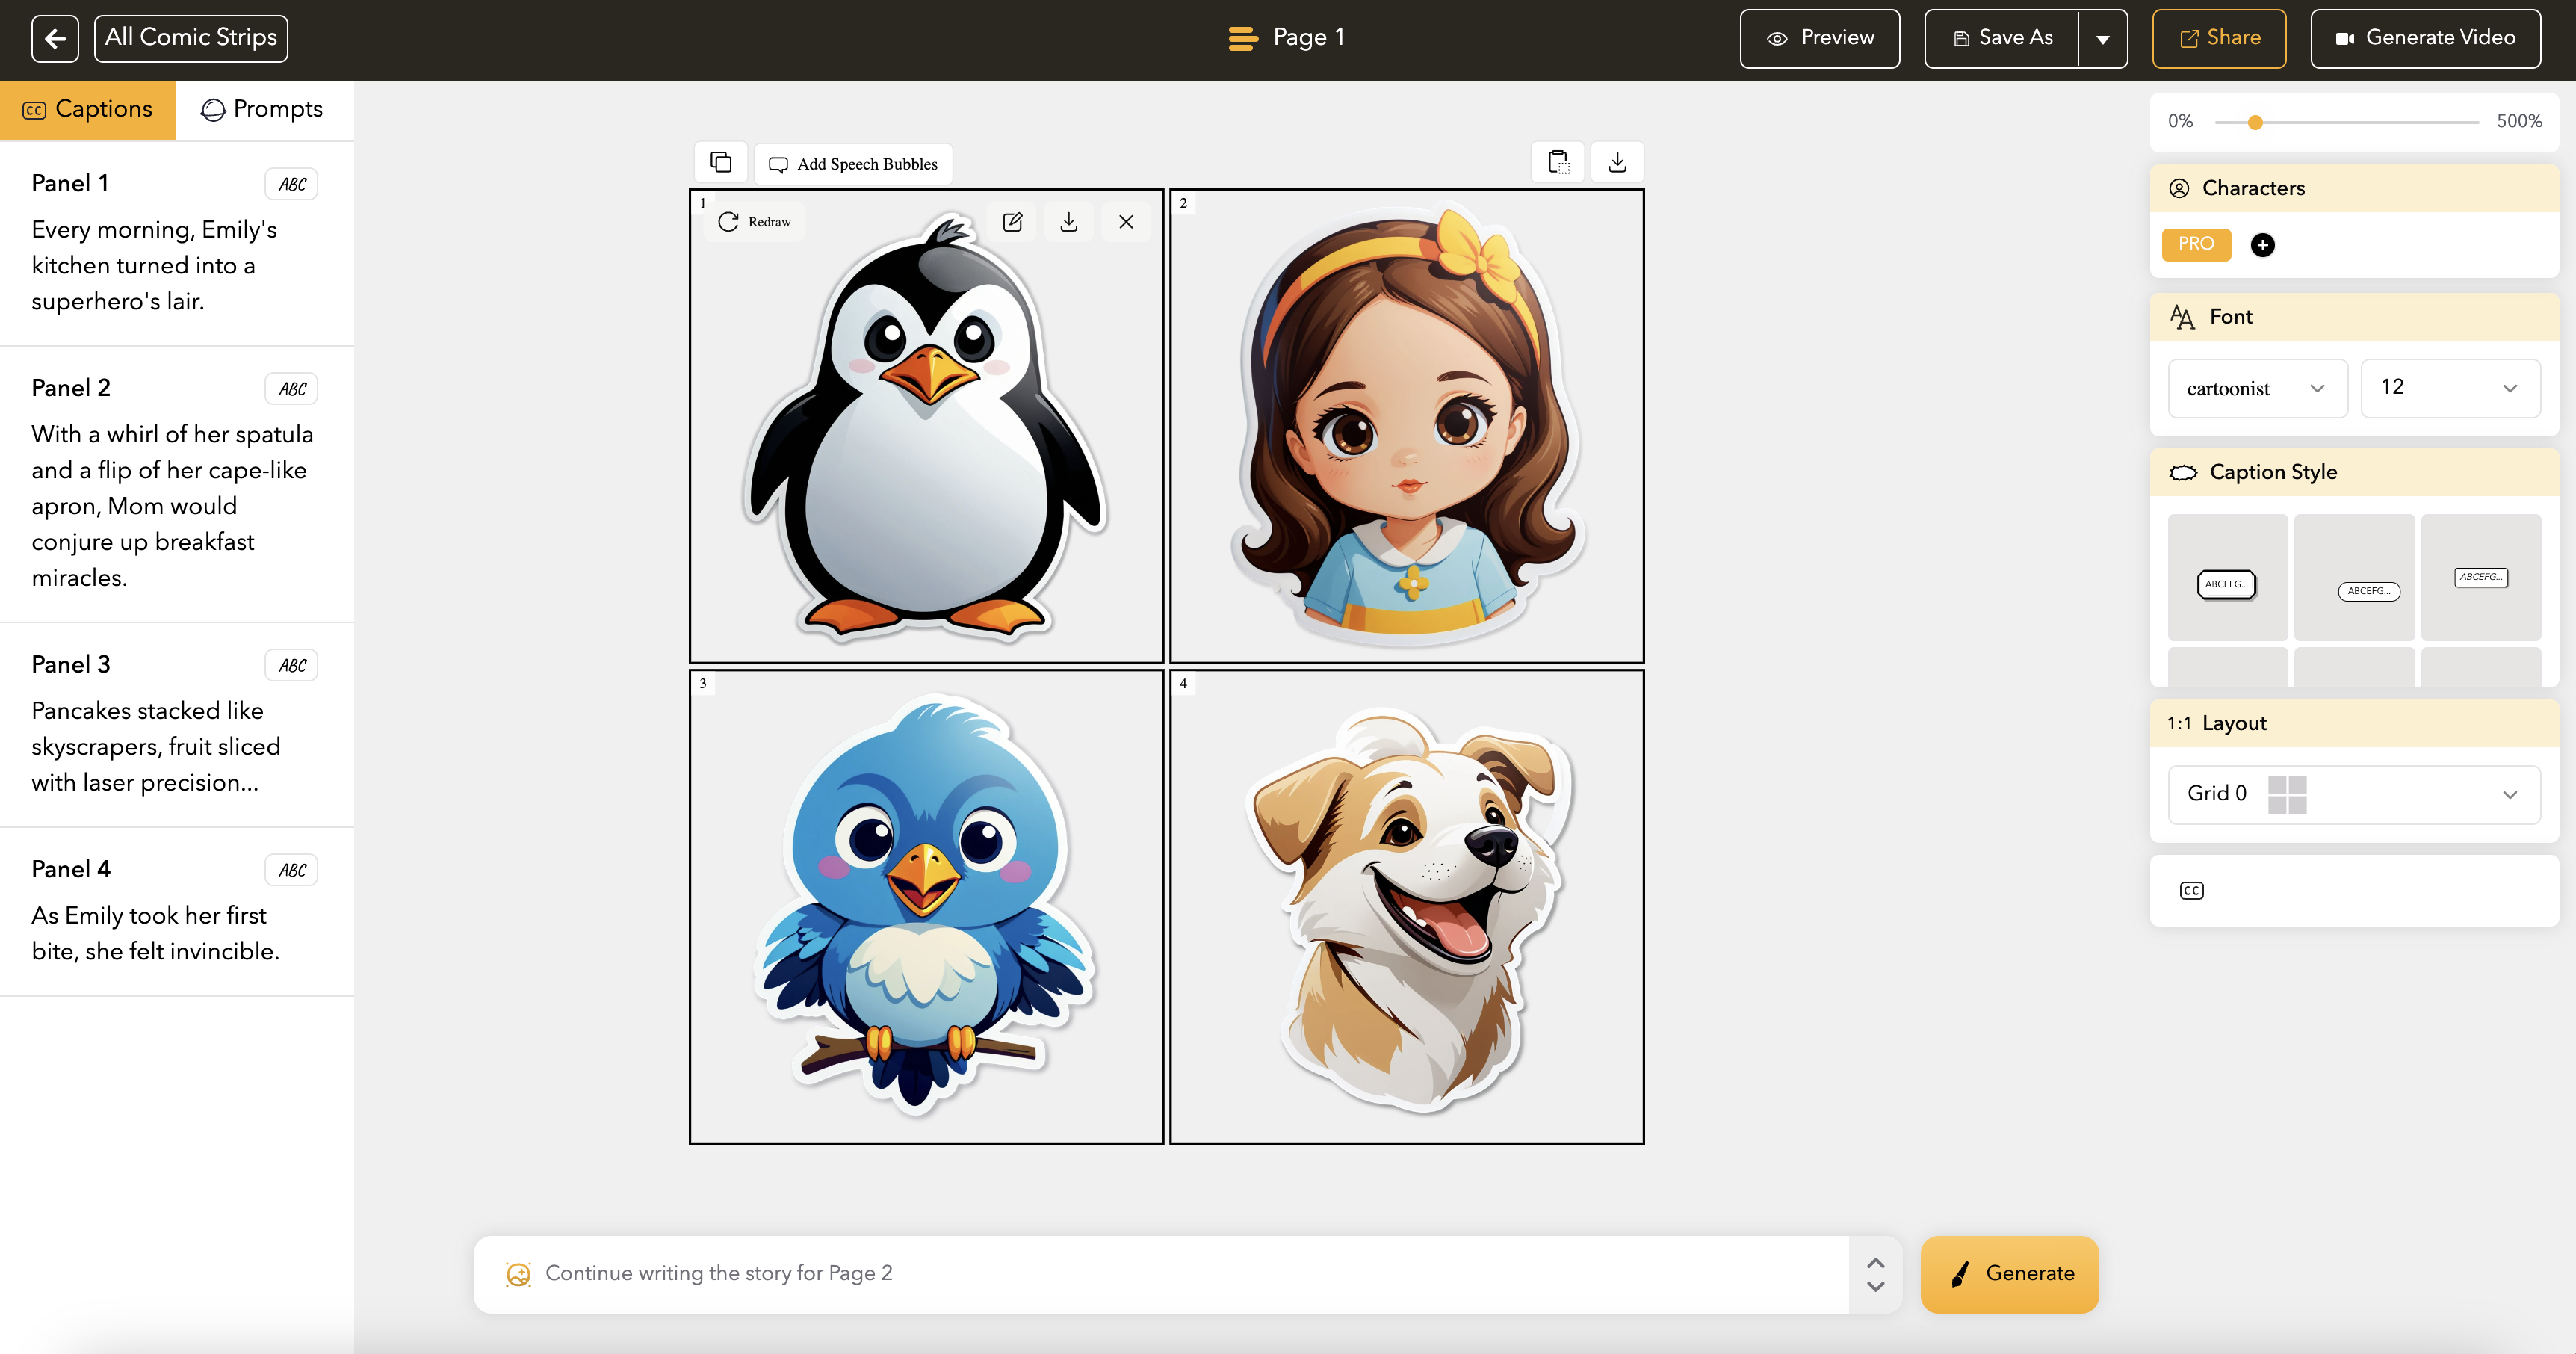
Task: Open the Save As dropdown arrow
Action: coord(2102,39)
